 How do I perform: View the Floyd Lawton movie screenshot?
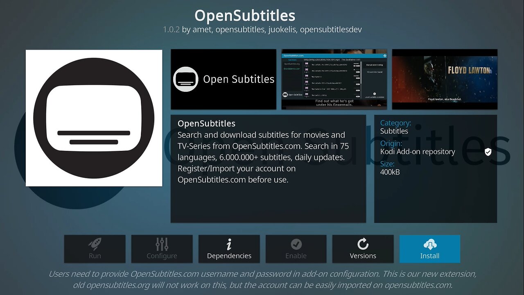[x=445, y=79]
